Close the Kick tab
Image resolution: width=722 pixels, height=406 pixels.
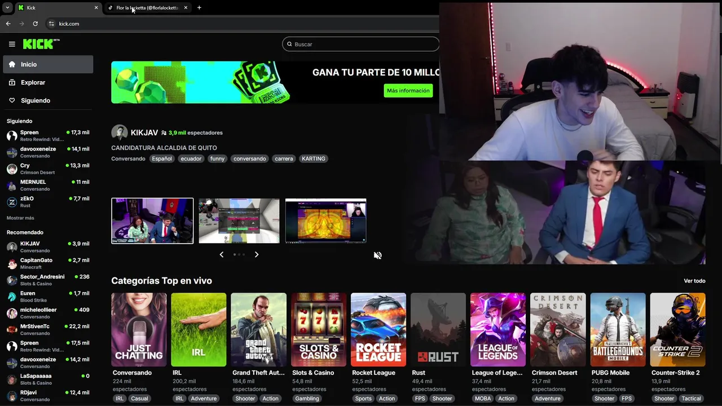tap(96, 7)
